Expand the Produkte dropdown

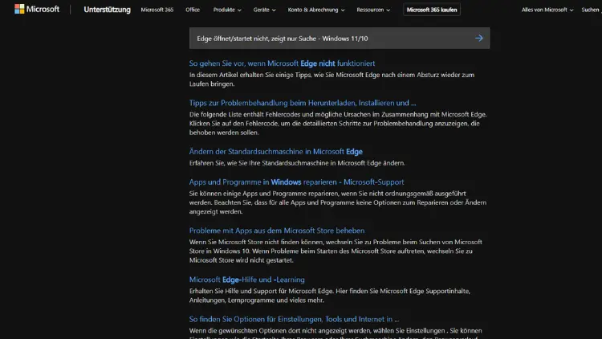coord(227,10)
